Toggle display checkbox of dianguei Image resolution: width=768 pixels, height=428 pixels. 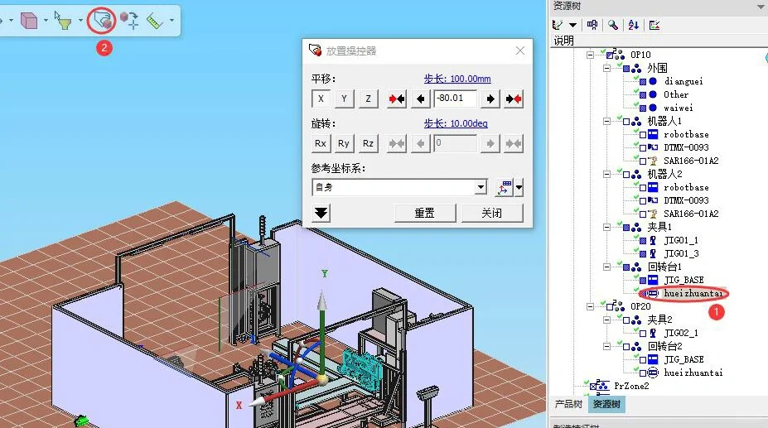pos(643,82)
